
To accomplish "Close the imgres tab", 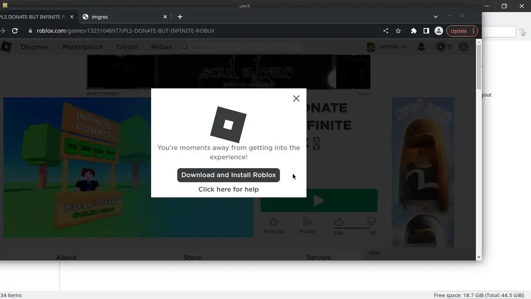I will click(x=165, y=17).
